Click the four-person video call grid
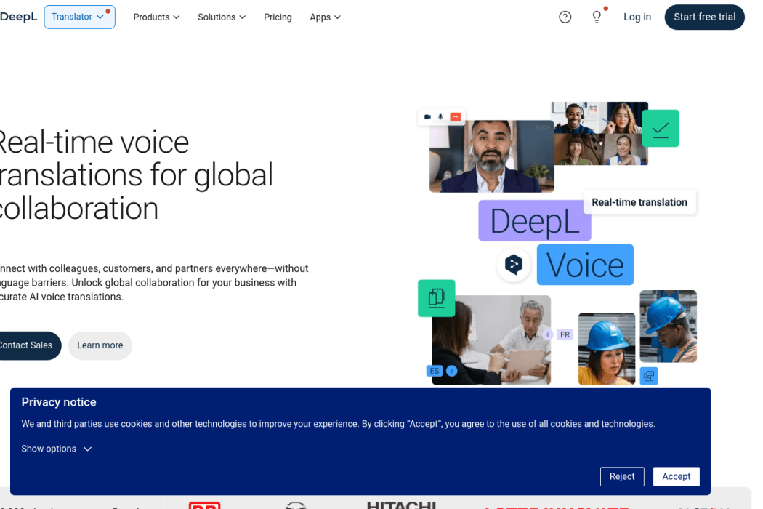The image size is (763, 509). 601,134
